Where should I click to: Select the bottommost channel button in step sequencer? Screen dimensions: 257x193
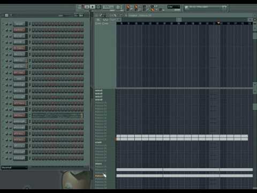[x=20, y=158]
